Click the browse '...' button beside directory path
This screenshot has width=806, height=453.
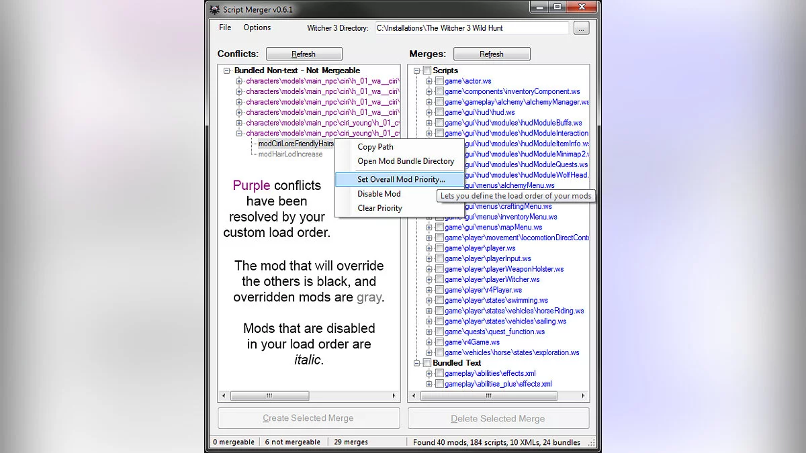point(581,28)
